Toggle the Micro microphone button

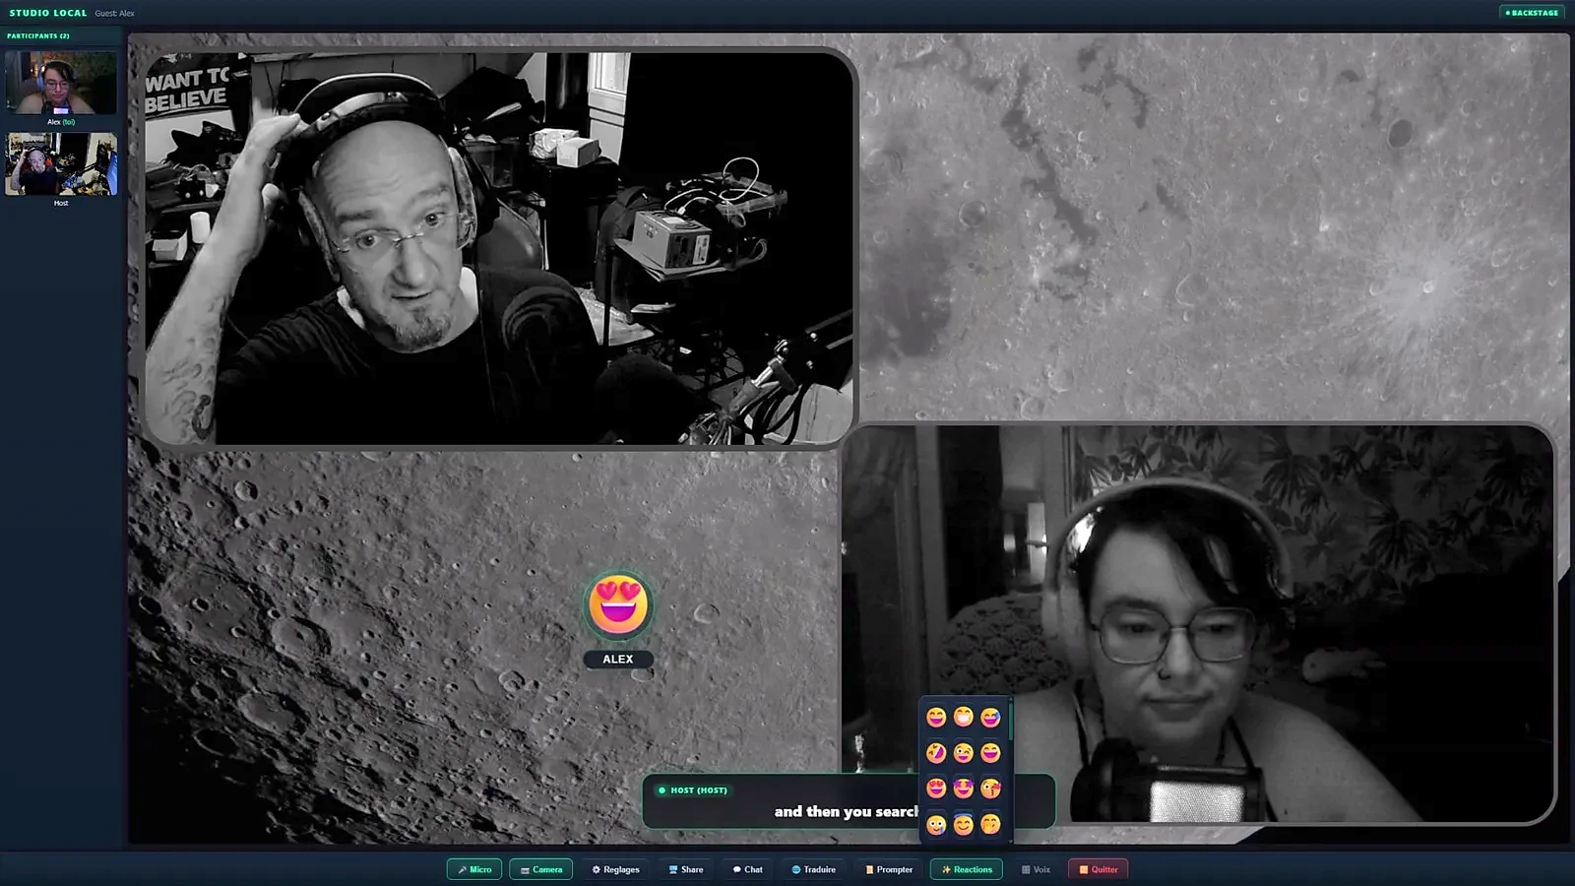pos(474,869)
